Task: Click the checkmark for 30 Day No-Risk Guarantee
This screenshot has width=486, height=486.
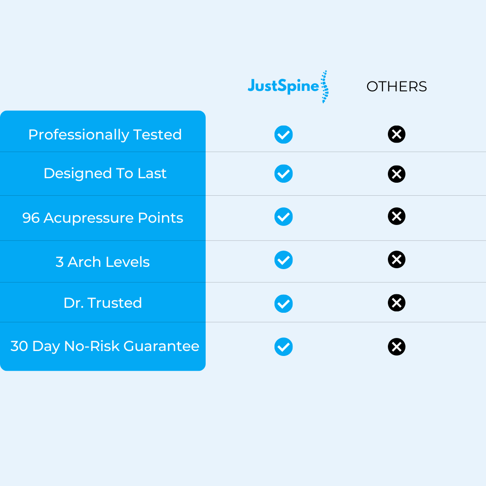Action: point(283,346)
